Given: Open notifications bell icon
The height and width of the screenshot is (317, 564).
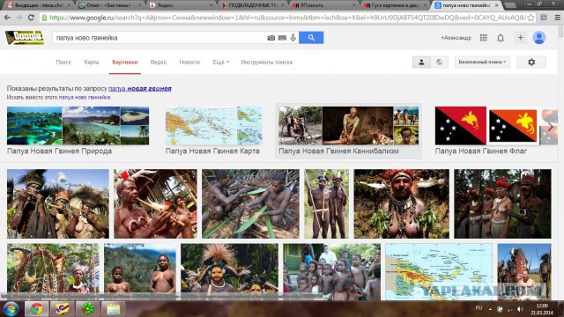Looking at the screenshot, I should [x=501, y=38].
